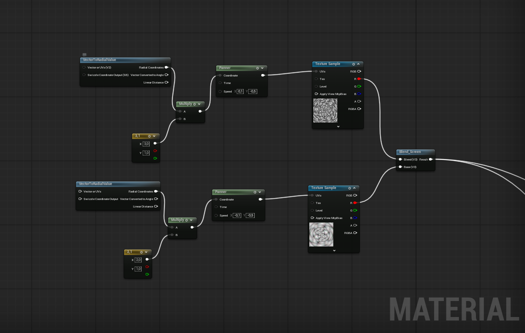Select the VectorToRadialValue node with the V2 input by its title
Screen dimensions: 525x333
pos(100,60)
